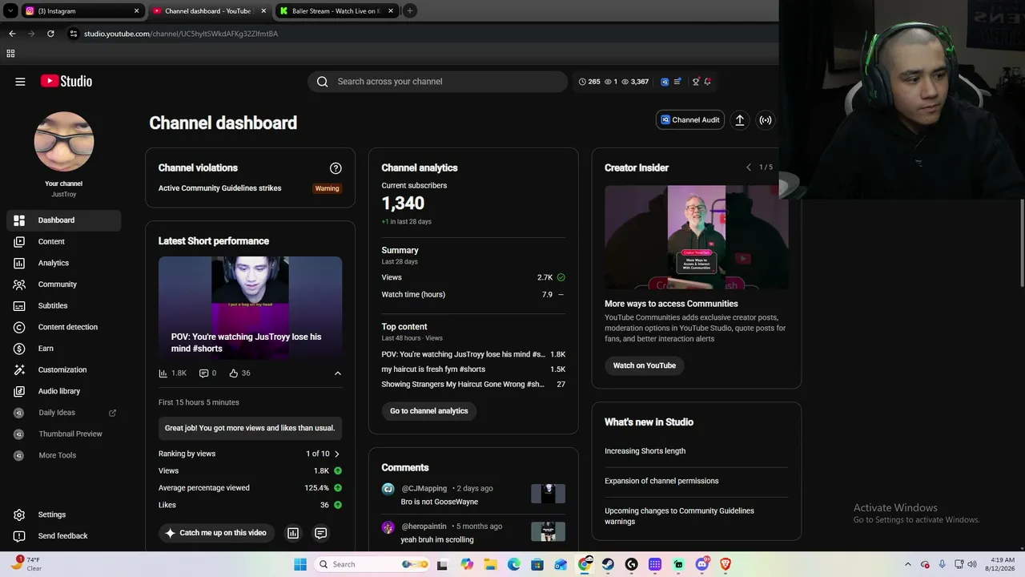
Task: Click the Go Live broadcast icon
Action: click(766, 120)
